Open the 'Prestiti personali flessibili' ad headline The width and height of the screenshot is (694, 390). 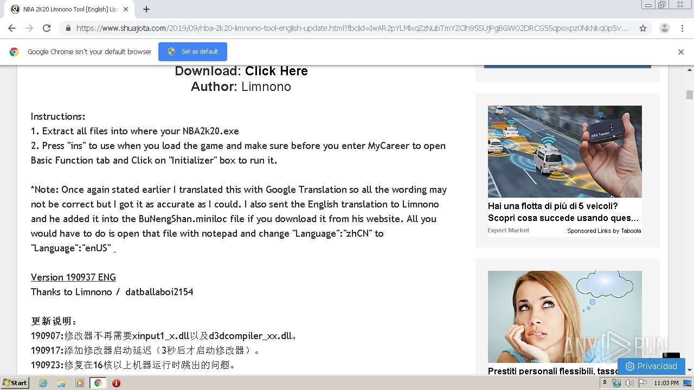coord(553,370)
